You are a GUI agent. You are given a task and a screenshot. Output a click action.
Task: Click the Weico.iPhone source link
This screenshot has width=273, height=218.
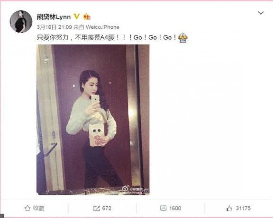(x=103, y=27)
